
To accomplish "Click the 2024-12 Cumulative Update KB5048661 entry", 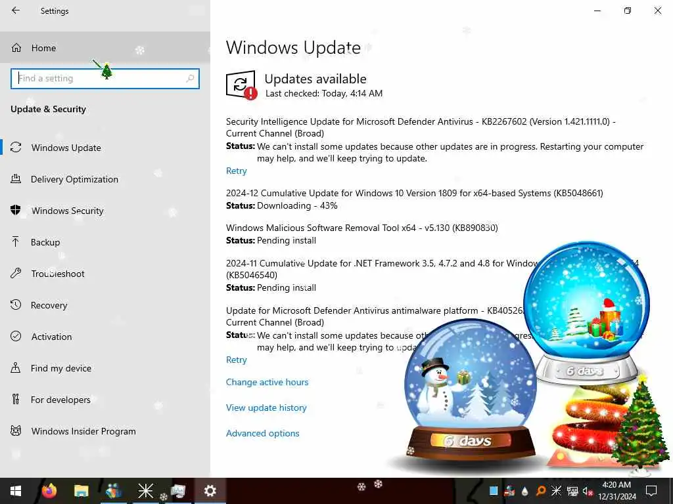I will [415, 194].
